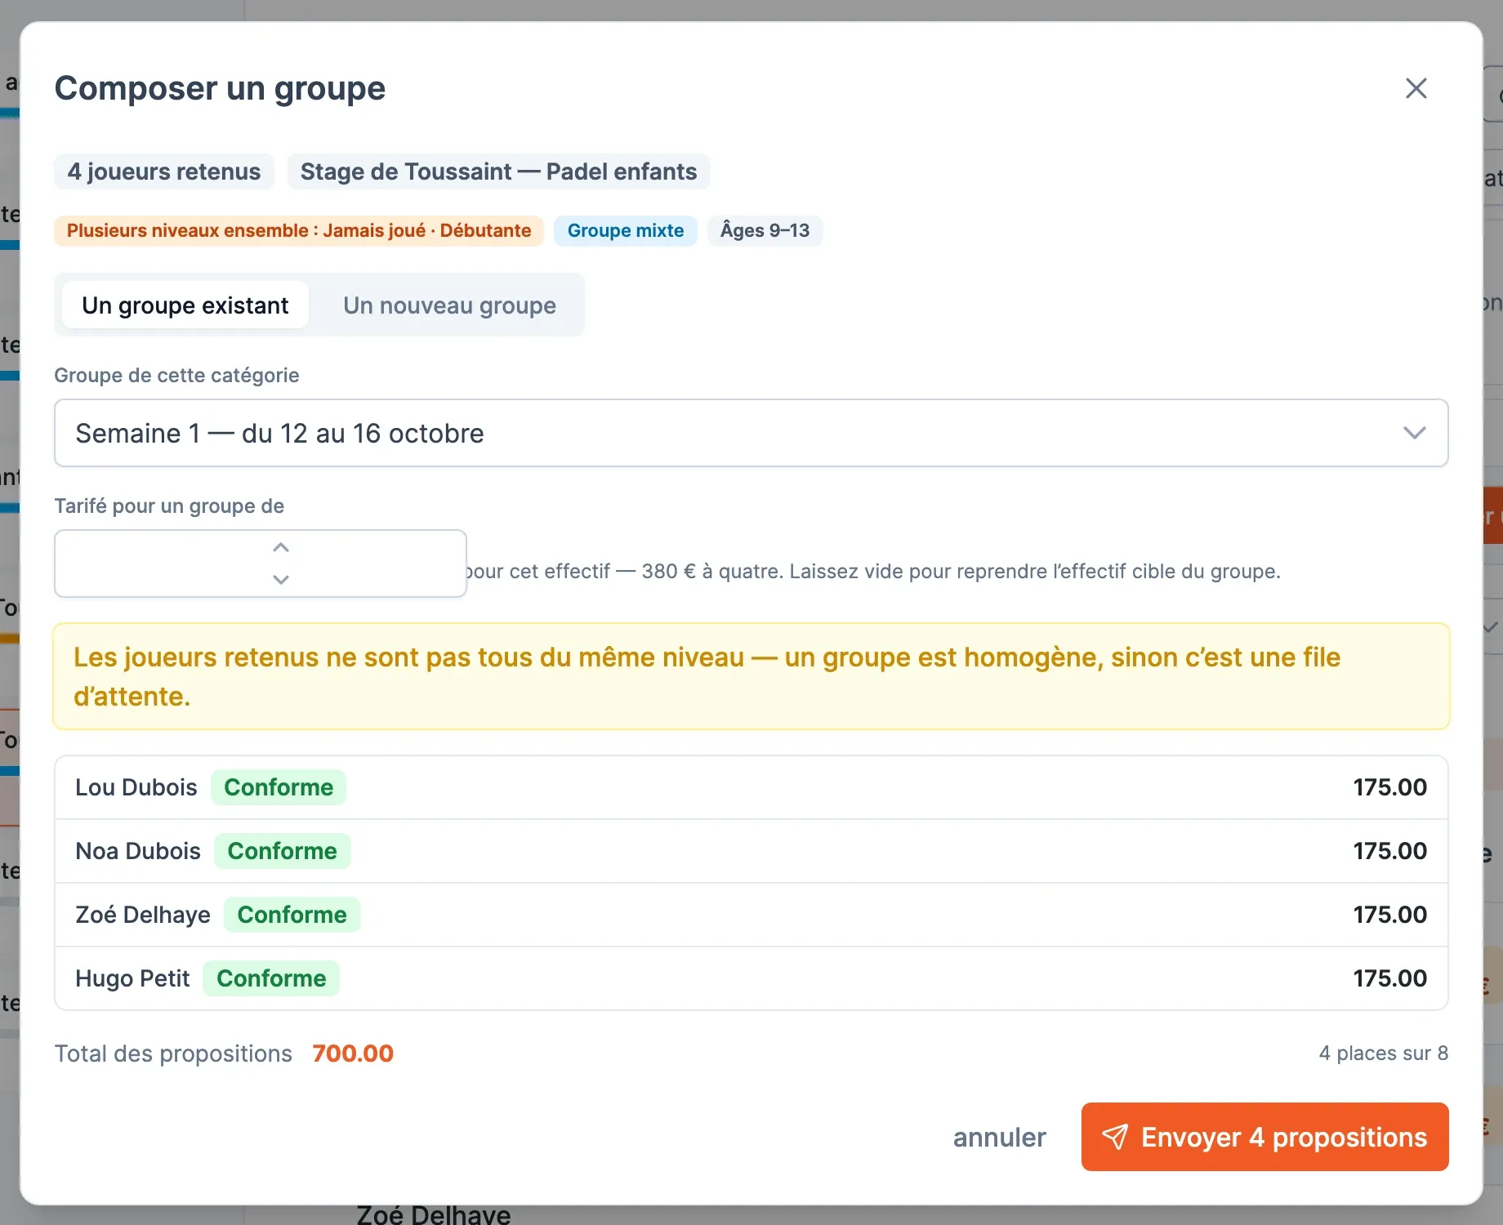Open the Semaine 1 group dropdown
The image size is (1503, 1225).
(751, 433)
